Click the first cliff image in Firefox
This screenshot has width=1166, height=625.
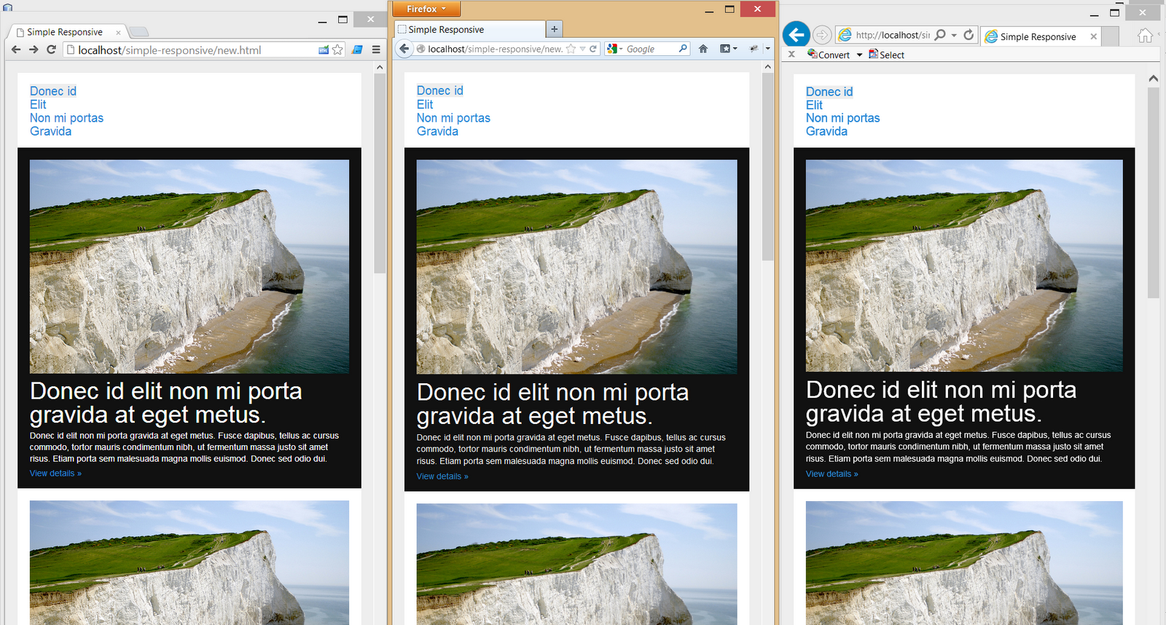tap(576, 267)
